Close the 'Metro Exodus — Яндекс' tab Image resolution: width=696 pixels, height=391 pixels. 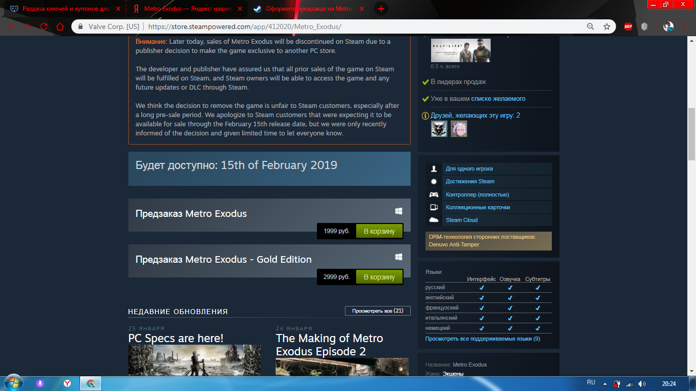[240, 9]
